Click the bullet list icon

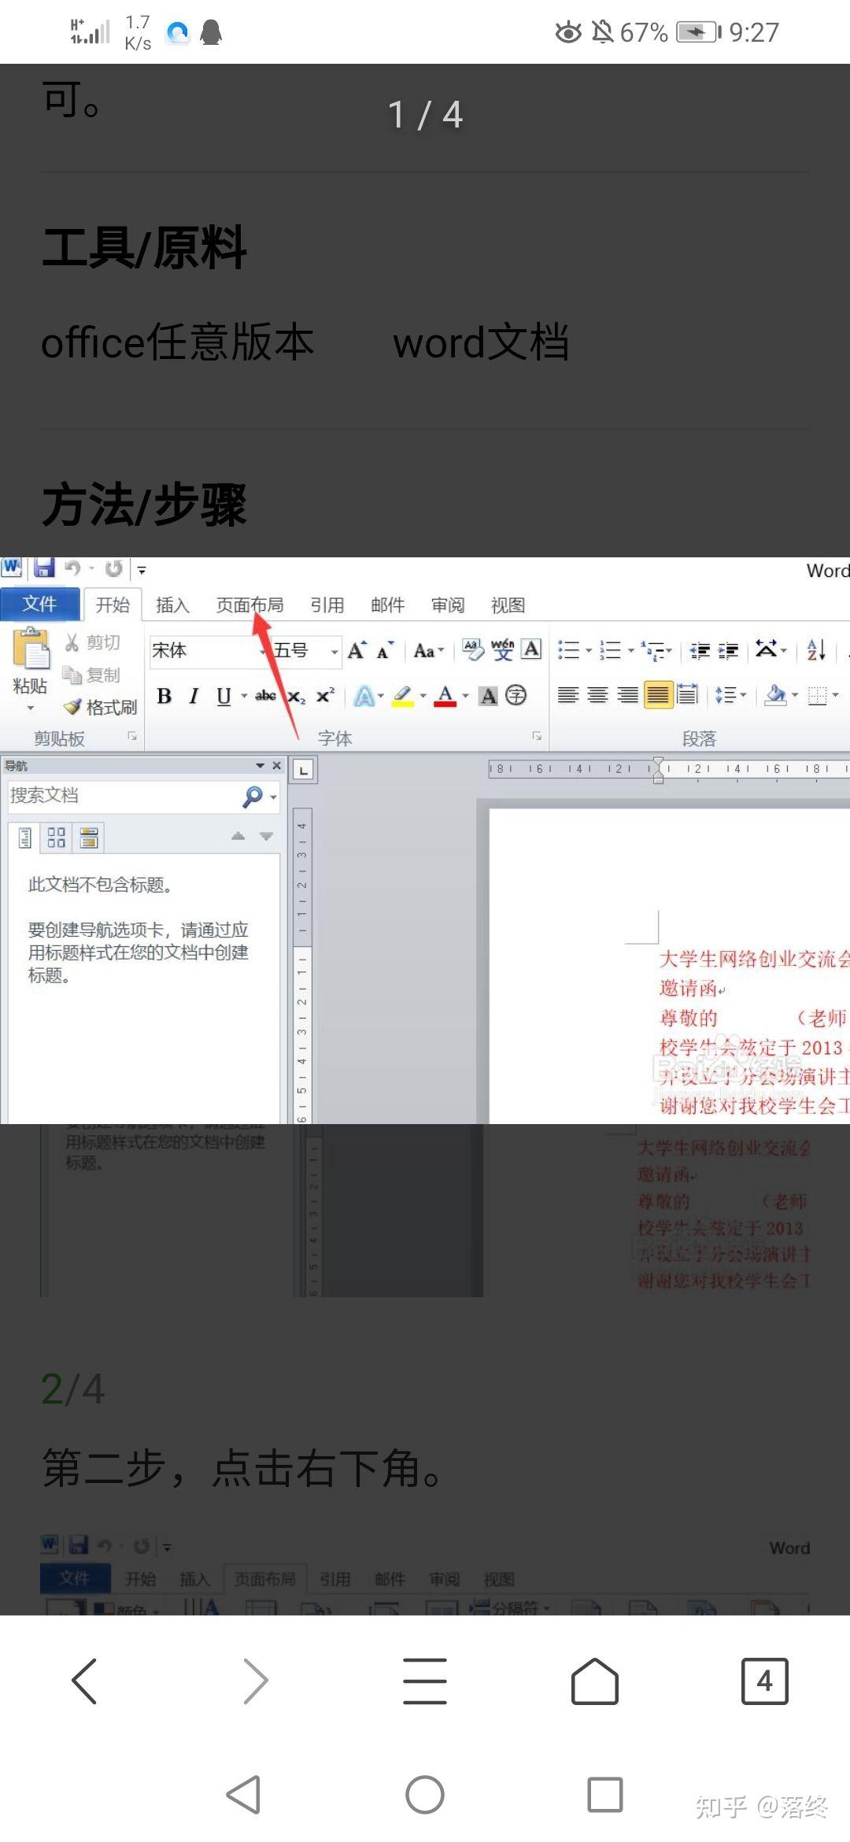[568, 650]
